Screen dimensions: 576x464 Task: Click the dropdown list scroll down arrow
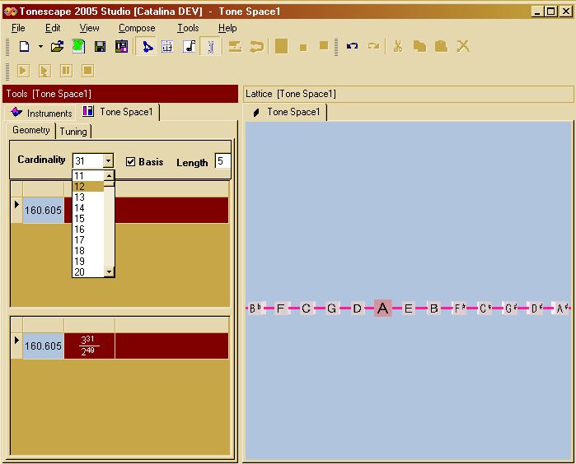[109, 271]
